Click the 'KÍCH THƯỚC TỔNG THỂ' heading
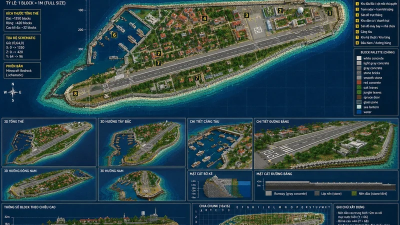The height and width of the screenshot is (225, 400). 22,13
